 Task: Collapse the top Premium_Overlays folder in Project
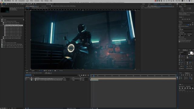pos(1,21)
